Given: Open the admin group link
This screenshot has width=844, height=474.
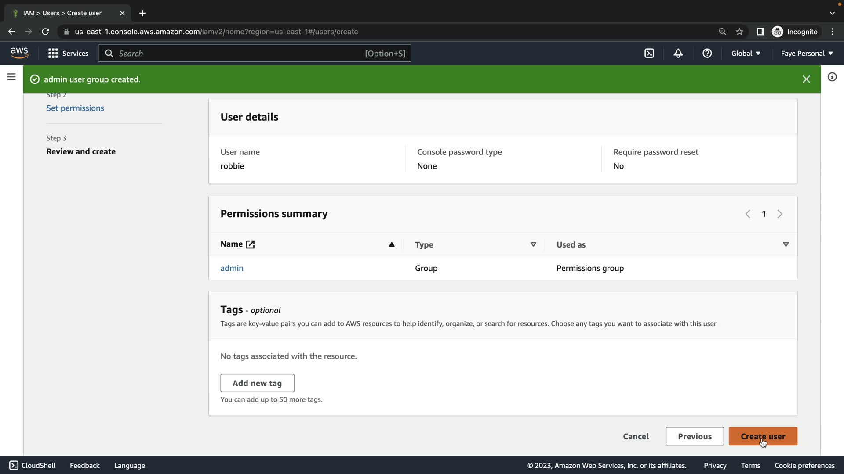Looking at the screenshot, I should (232, 268).
